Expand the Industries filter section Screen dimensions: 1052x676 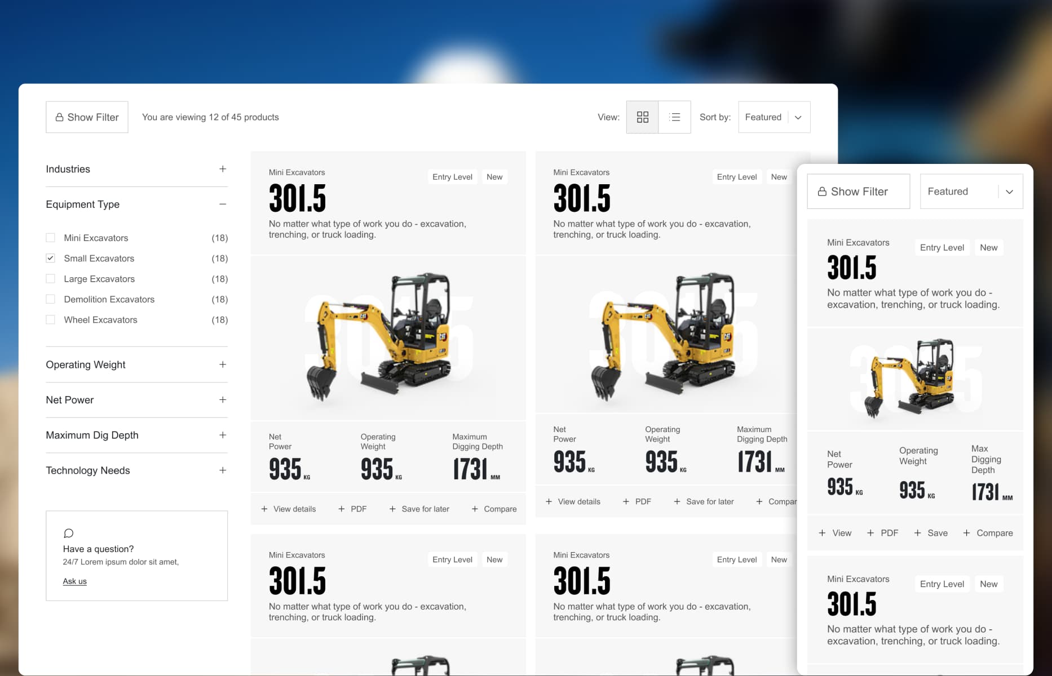coord(223,169)
